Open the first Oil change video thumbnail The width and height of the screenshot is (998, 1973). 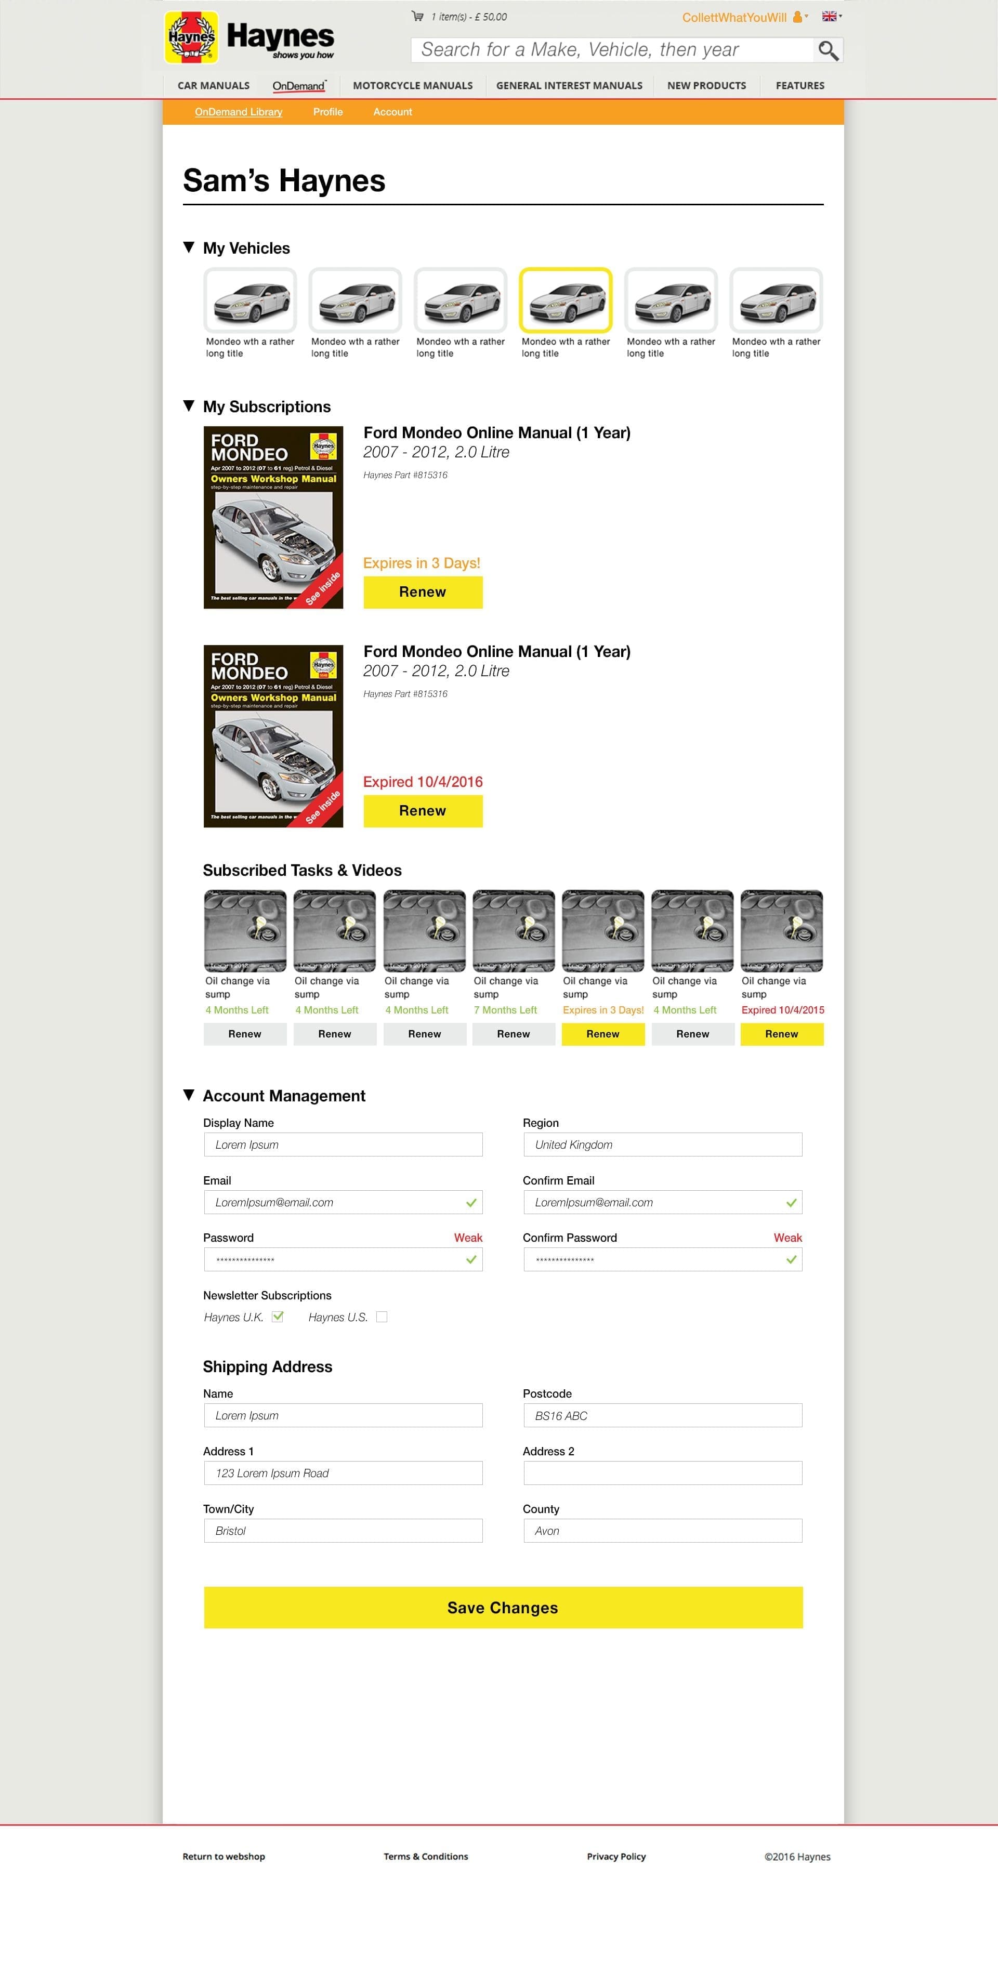coord(245,930)
